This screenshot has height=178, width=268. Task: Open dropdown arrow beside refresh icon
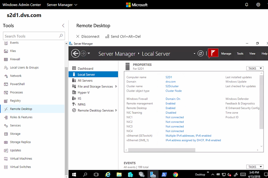coord(194,54)
